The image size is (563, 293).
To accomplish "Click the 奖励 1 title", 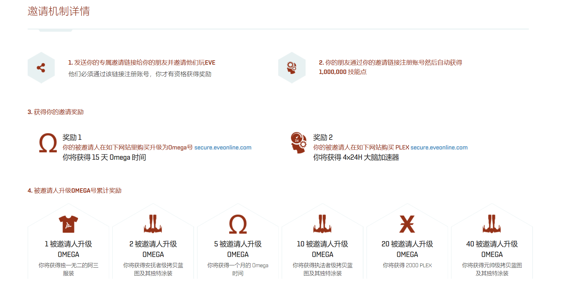I will pos(72,137).
